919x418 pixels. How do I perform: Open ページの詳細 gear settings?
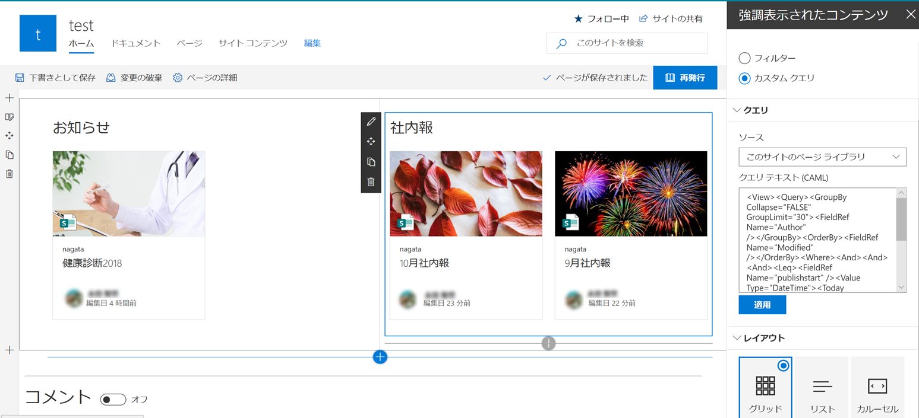tap(205, 78)
